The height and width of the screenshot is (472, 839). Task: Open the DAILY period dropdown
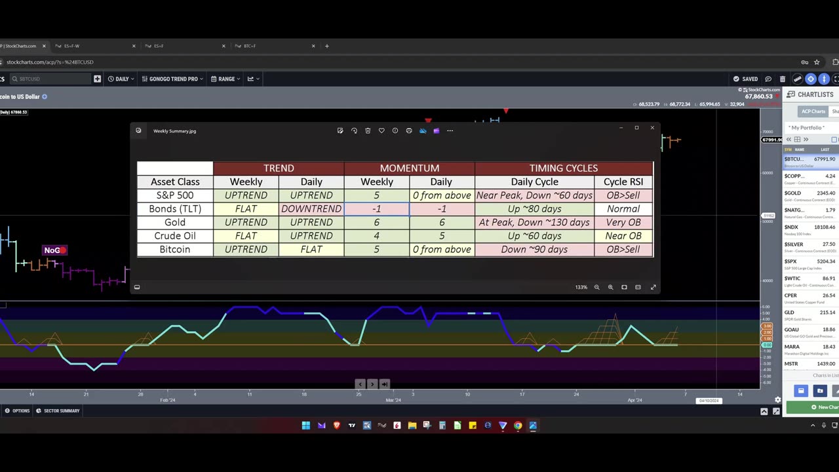(121, 79)
